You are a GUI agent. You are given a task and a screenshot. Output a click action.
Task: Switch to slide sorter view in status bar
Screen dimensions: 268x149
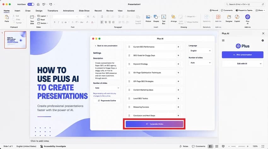(217, 146)
